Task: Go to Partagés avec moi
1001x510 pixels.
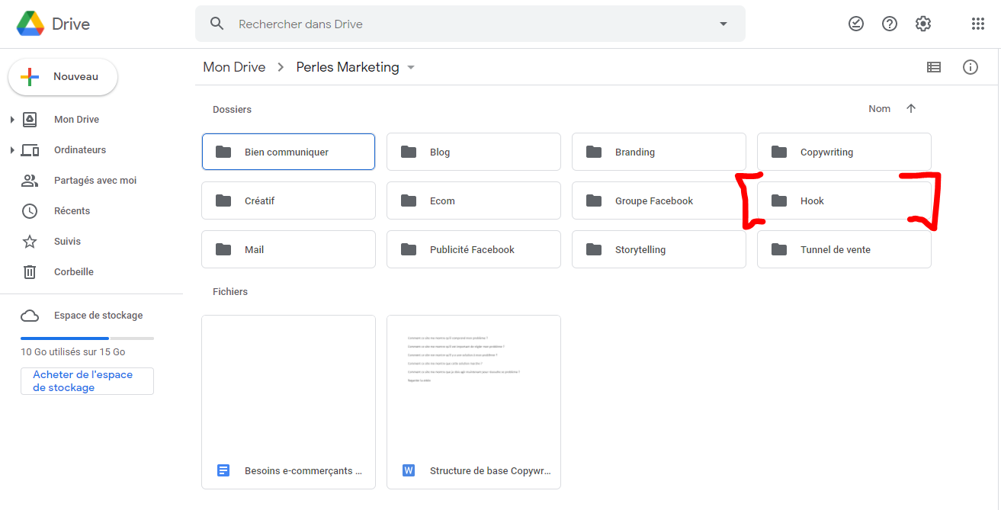Action: point(95,181)
